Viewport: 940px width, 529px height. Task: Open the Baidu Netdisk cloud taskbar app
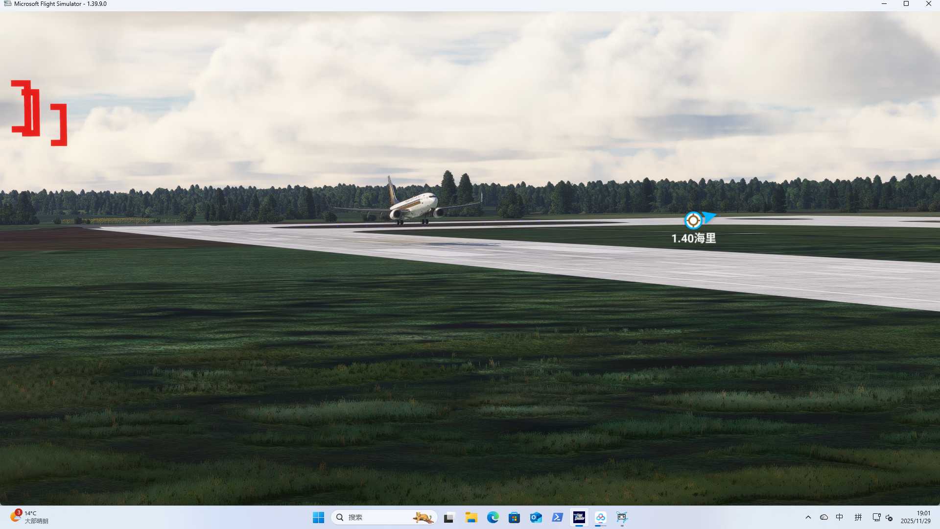(600, 517)
